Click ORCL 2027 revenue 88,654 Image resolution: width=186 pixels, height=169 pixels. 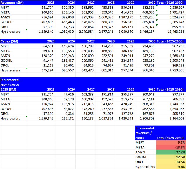[x=85, y=27]
